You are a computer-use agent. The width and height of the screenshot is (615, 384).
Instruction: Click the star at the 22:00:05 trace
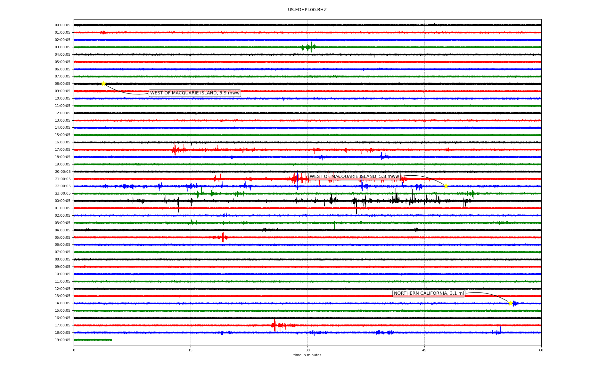click(446, 186)
